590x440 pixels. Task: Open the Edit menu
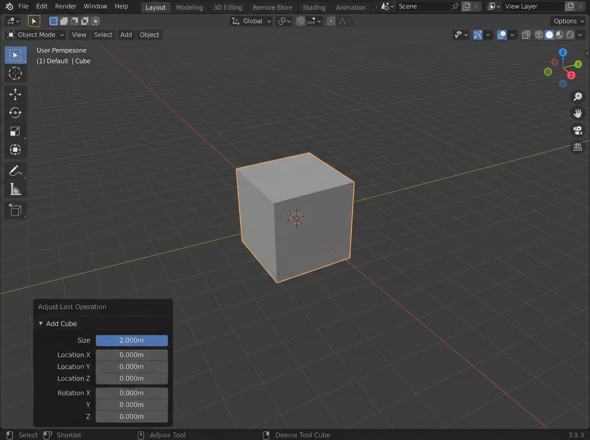click(42, 6)
